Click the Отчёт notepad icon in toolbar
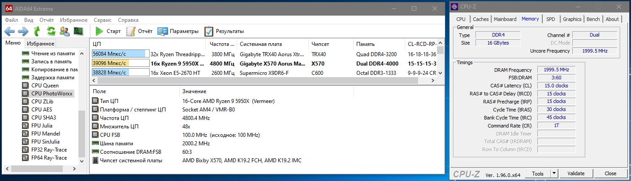Viewport: 631px width, 181px height. coord(131,31)
